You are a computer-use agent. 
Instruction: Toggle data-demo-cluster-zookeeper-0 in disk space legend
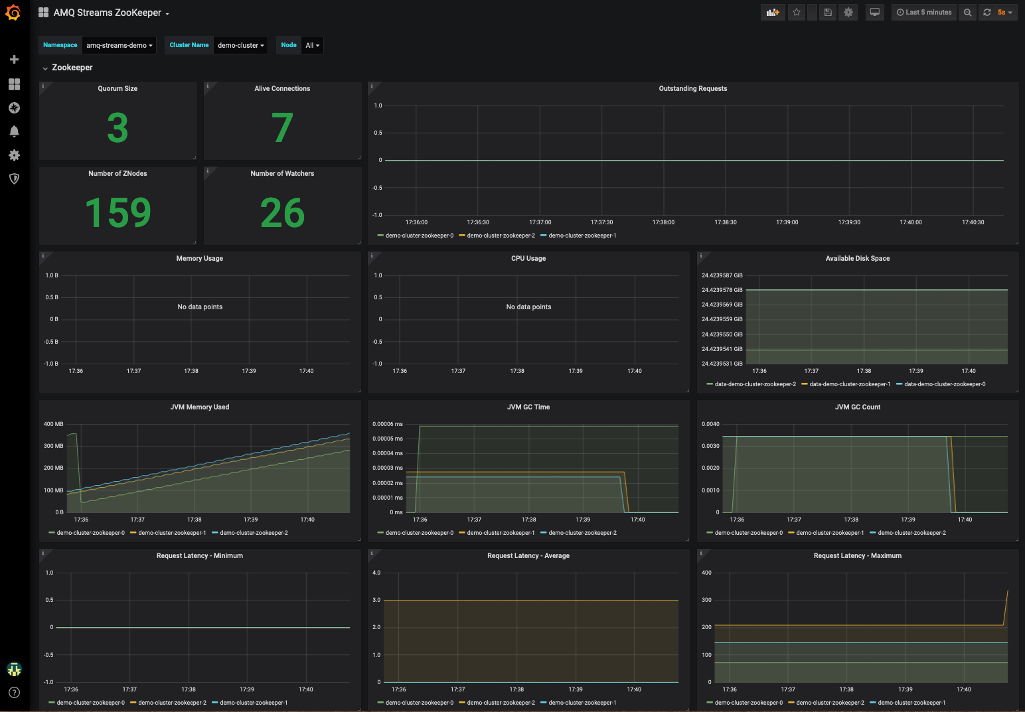click(x=945, y=384)
